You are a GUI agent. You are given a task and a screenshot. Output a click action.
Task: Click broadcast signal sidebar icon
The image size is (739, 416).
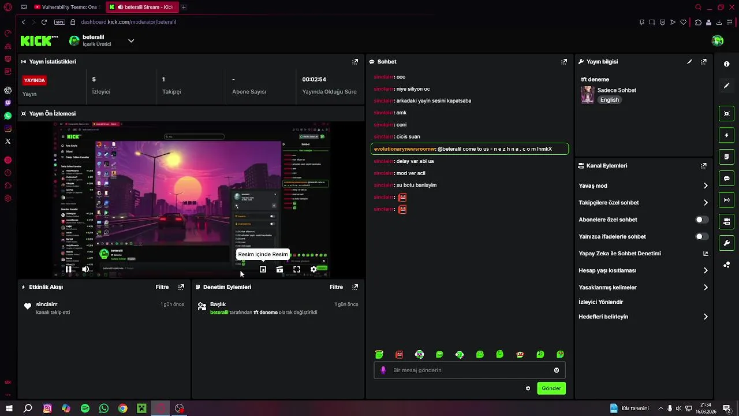[727, 200]
